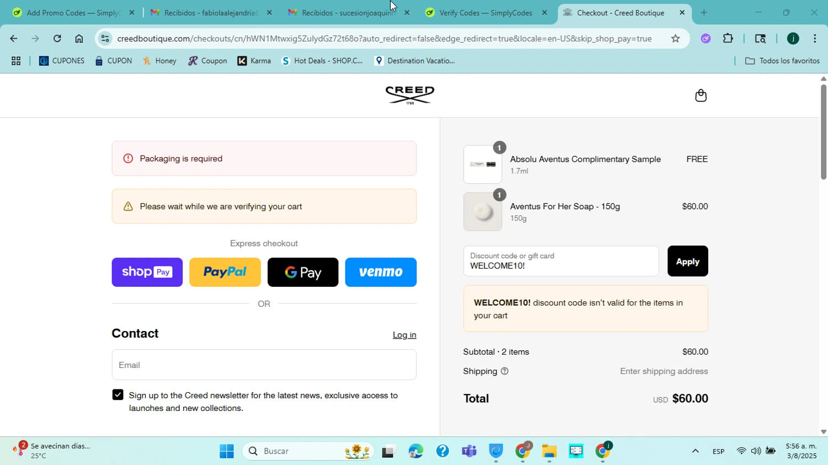The width and height of the screenshot is (828, 465).
Task: Go forward with browser forward arrow
Action: coord(35,39)
